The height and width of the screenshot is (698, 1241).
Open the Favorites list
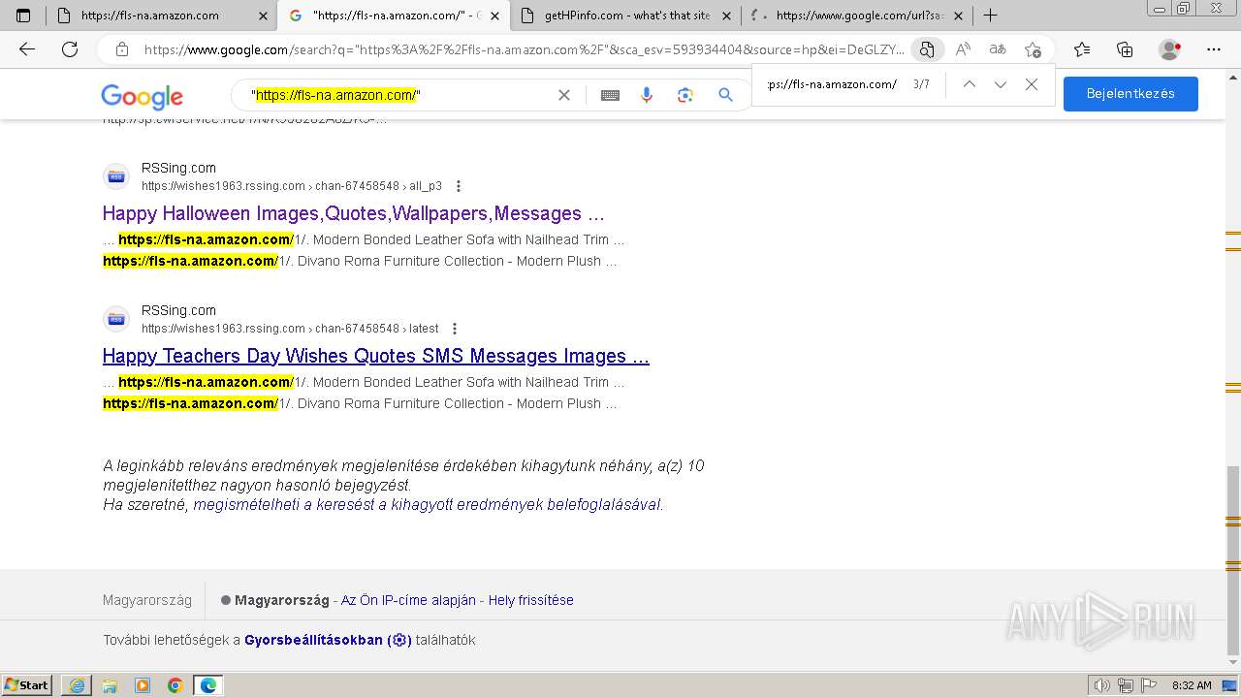1082,49
